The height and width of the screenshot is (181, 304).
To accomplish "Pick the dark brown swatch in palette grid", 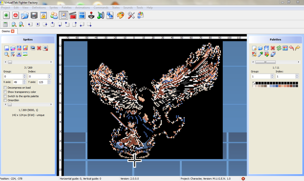I will tap(266, 86).
